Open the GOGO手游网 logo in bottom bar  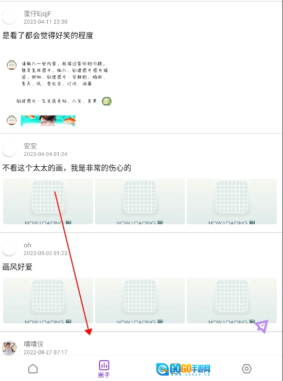click(x=183, y=369)
